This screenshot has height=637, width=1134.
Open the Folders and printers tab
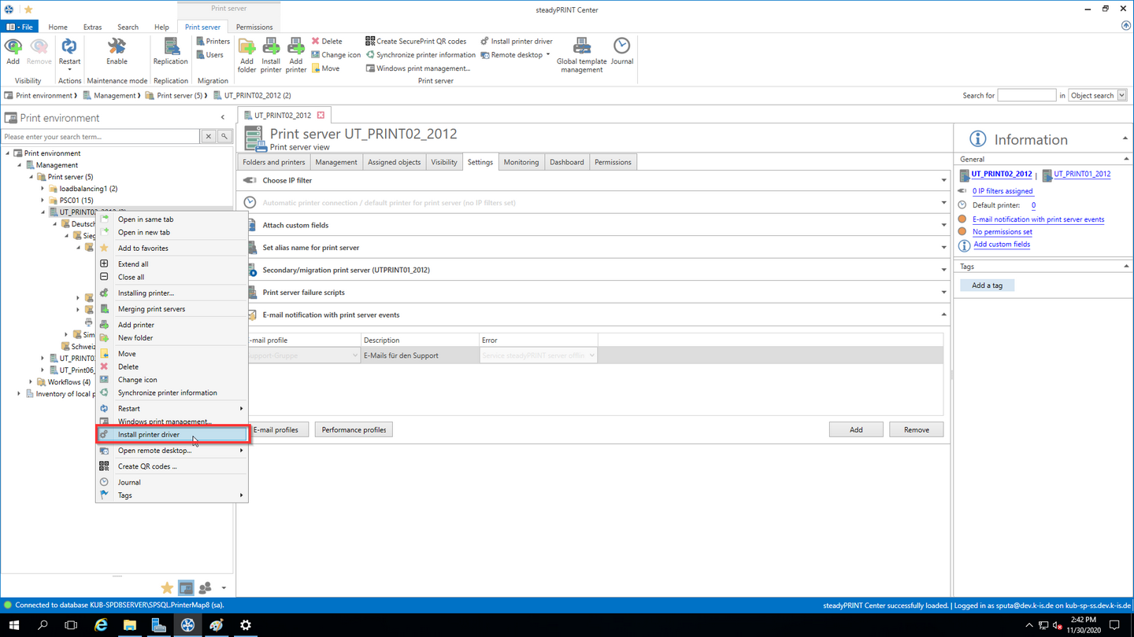[274, 162]
